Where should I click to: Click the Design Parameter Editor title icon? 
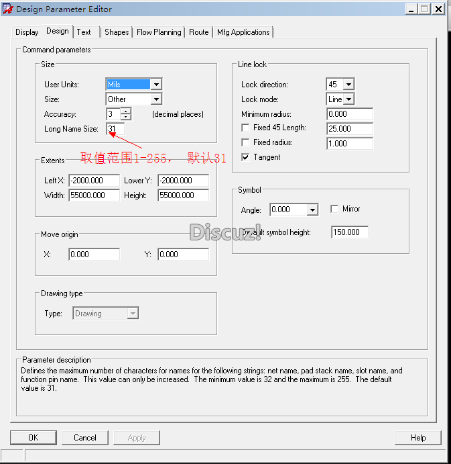[7, 9]
